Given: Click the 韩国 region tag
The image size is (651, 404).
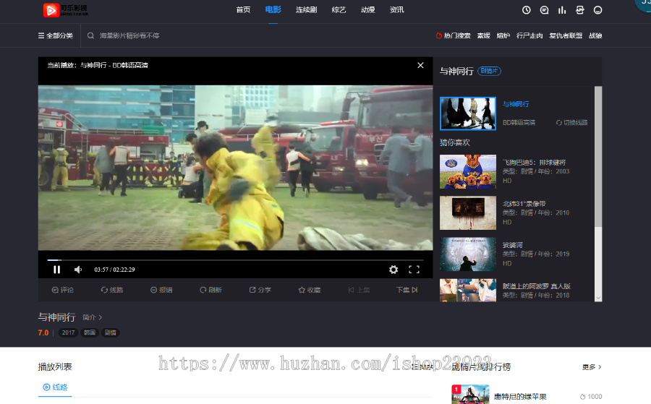Looking at the screenshot, I should [x=89, y=332].
